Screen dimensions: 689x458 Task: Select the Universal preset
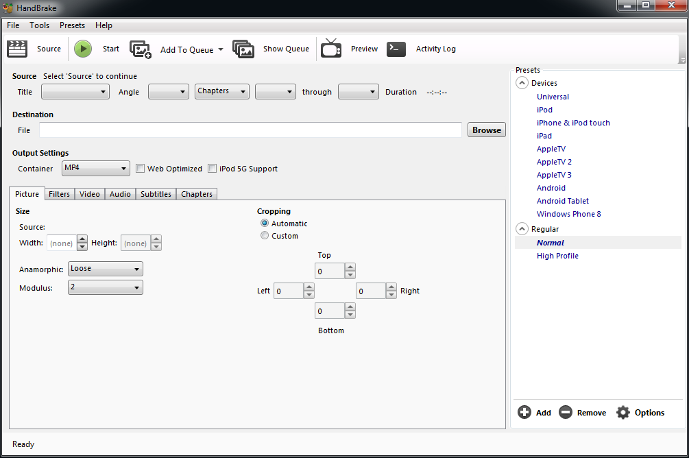pyautogui.click(x=553, y=97)
